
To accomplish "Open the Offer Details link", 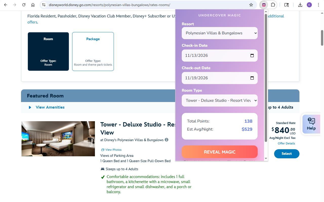I will 286,143.
